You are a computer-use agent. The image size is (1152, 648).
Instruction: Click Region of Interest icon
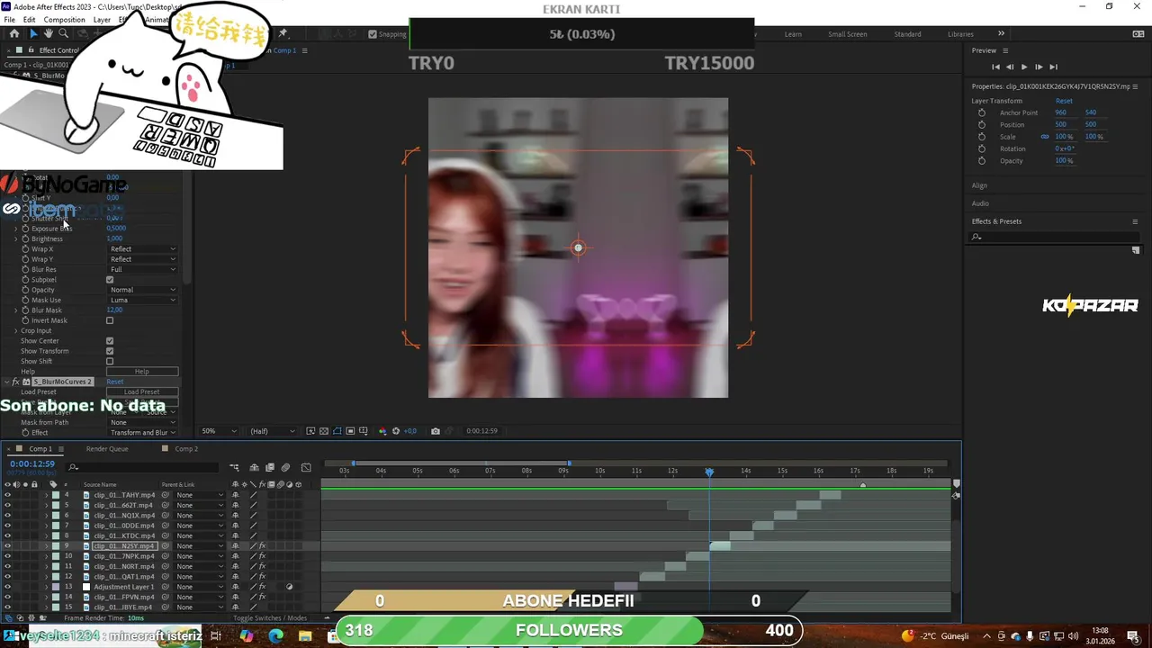350,431
